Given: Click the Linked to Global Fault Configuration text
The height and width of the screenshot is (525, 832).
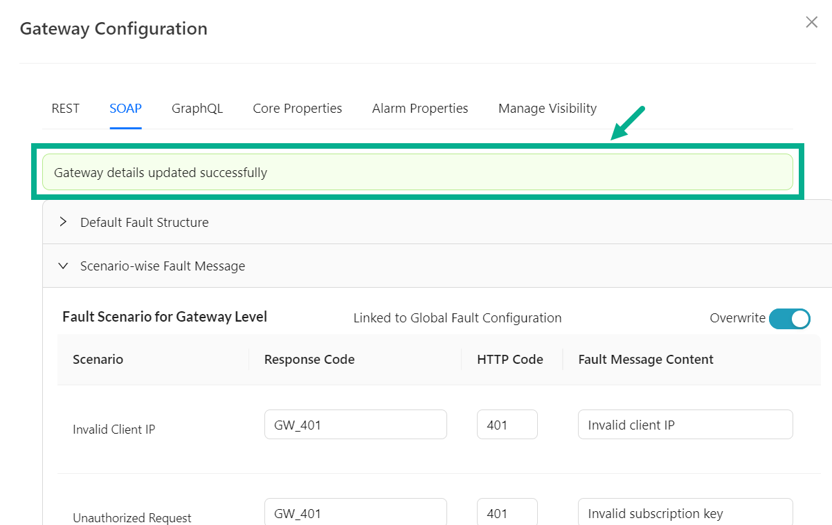Looking at the screenshot, I should pyautogui.click(x=457, y=318).
